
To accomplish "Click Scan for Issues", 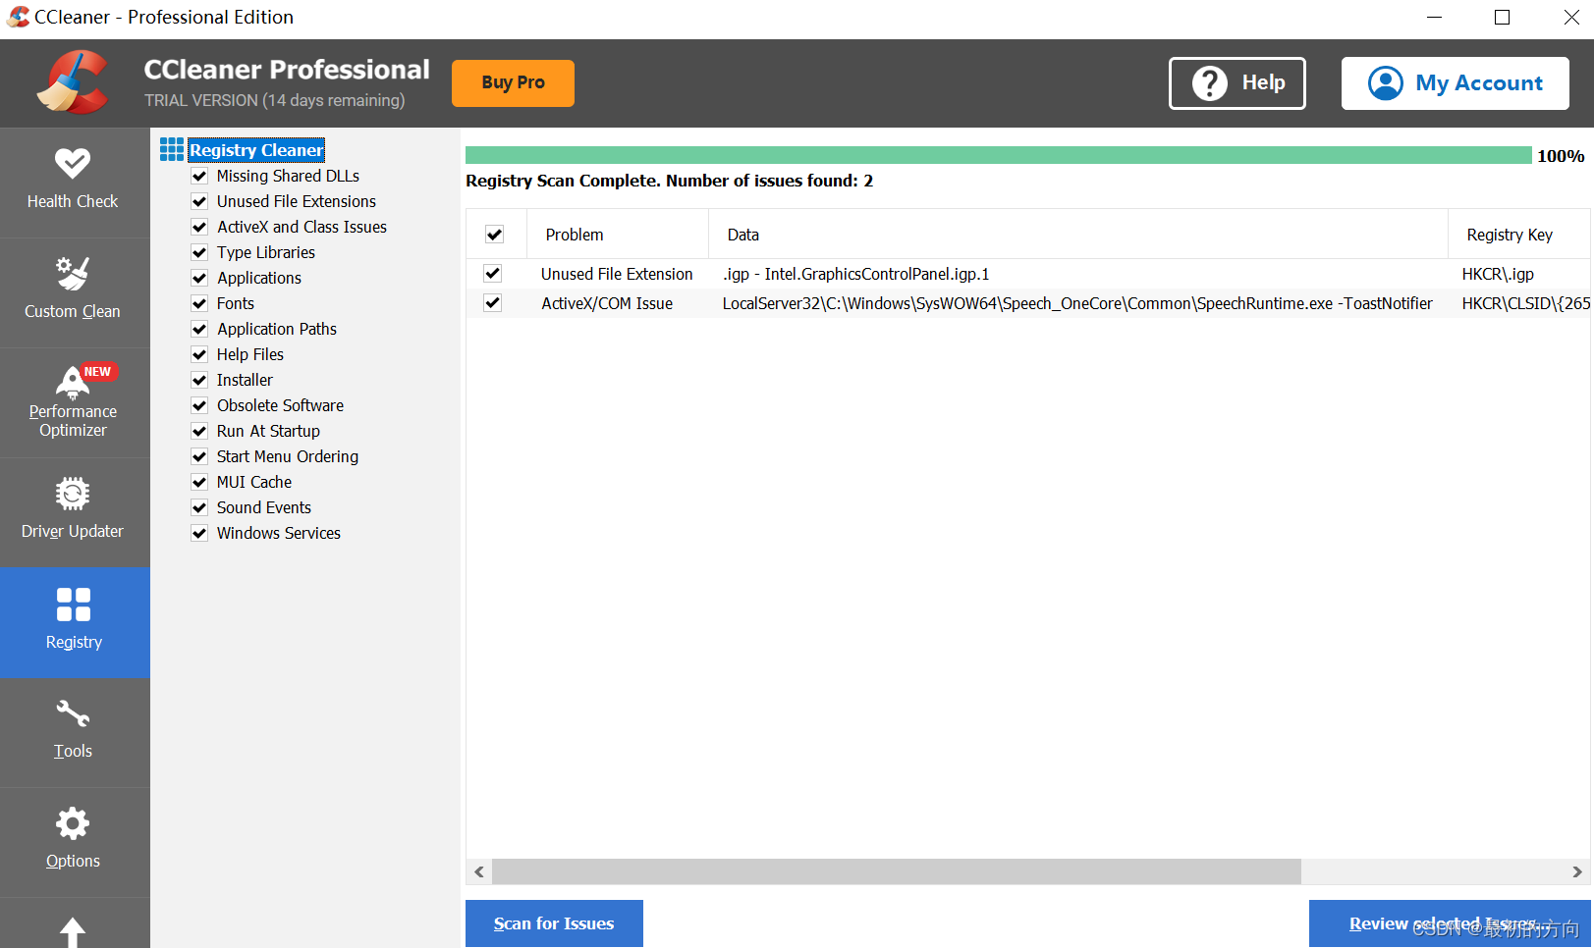I will pyautogui.click(x=554, y=923).
